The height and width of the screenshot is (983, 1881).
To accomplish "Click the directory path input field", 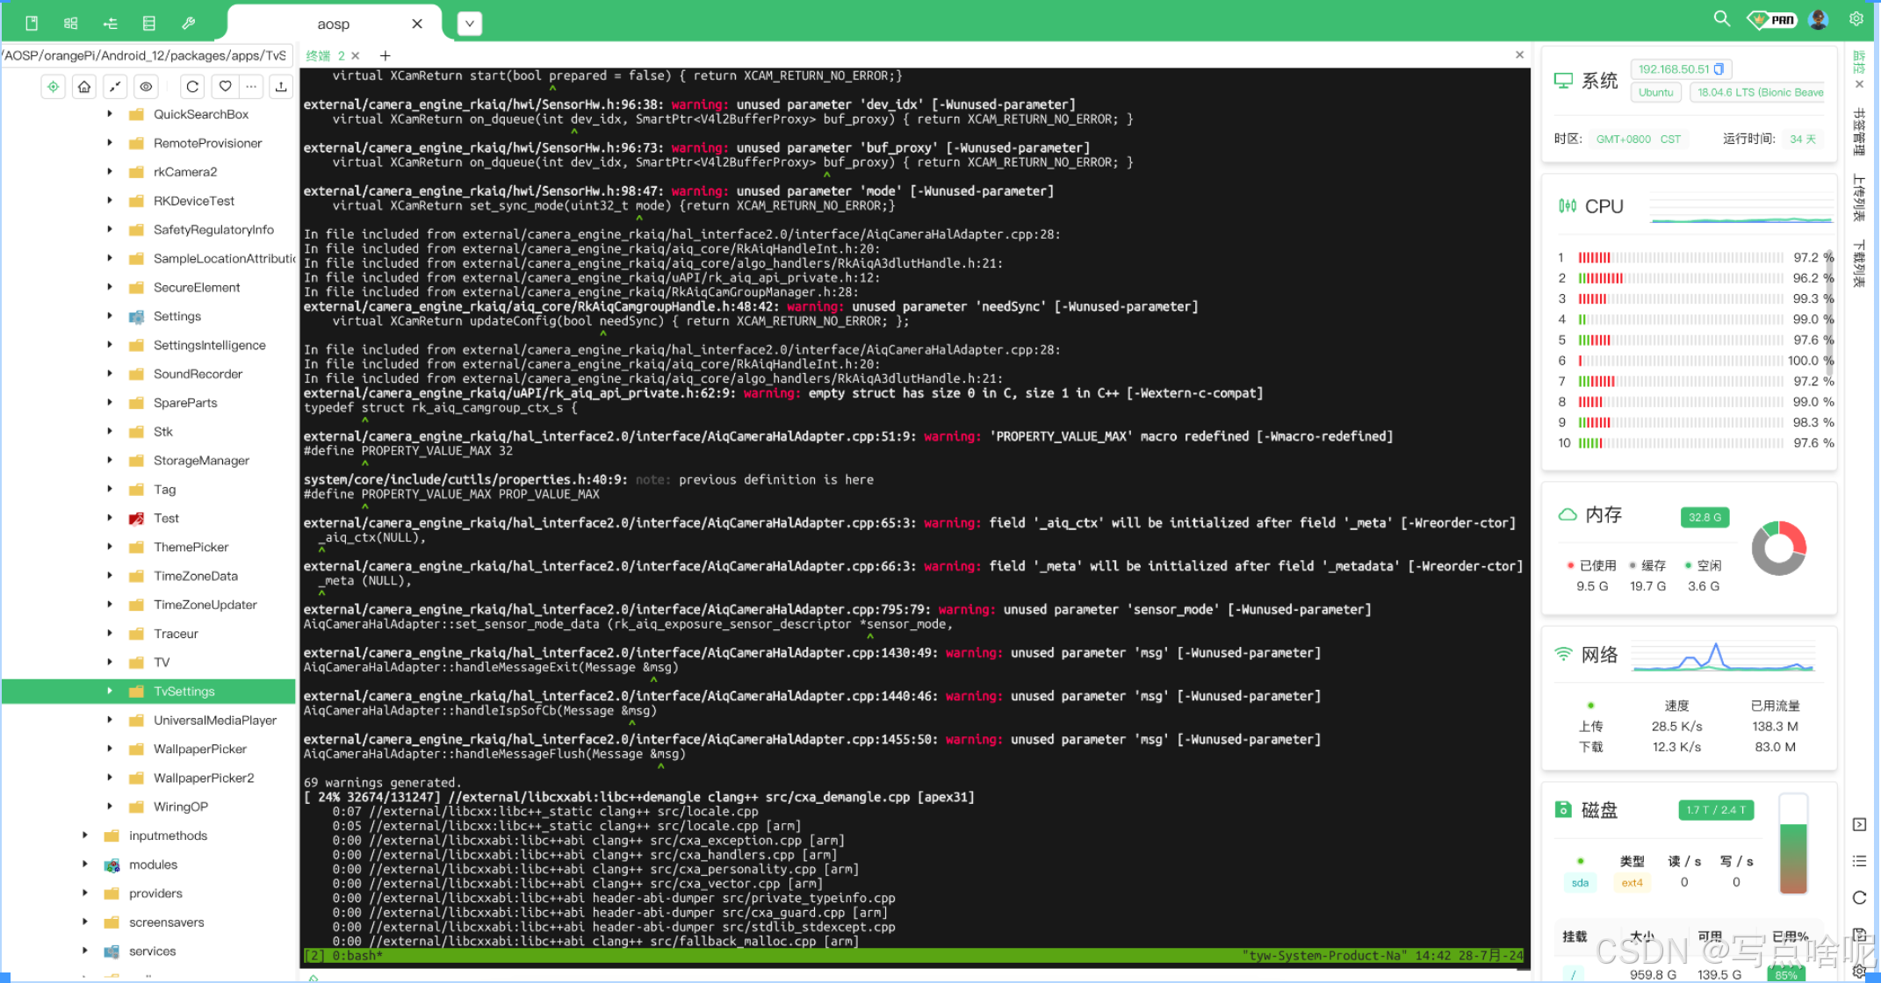I will [146, 55].
